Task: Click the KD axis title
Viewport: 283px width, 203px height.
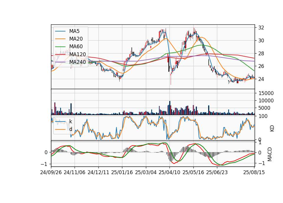Action: tap(272, 128)
